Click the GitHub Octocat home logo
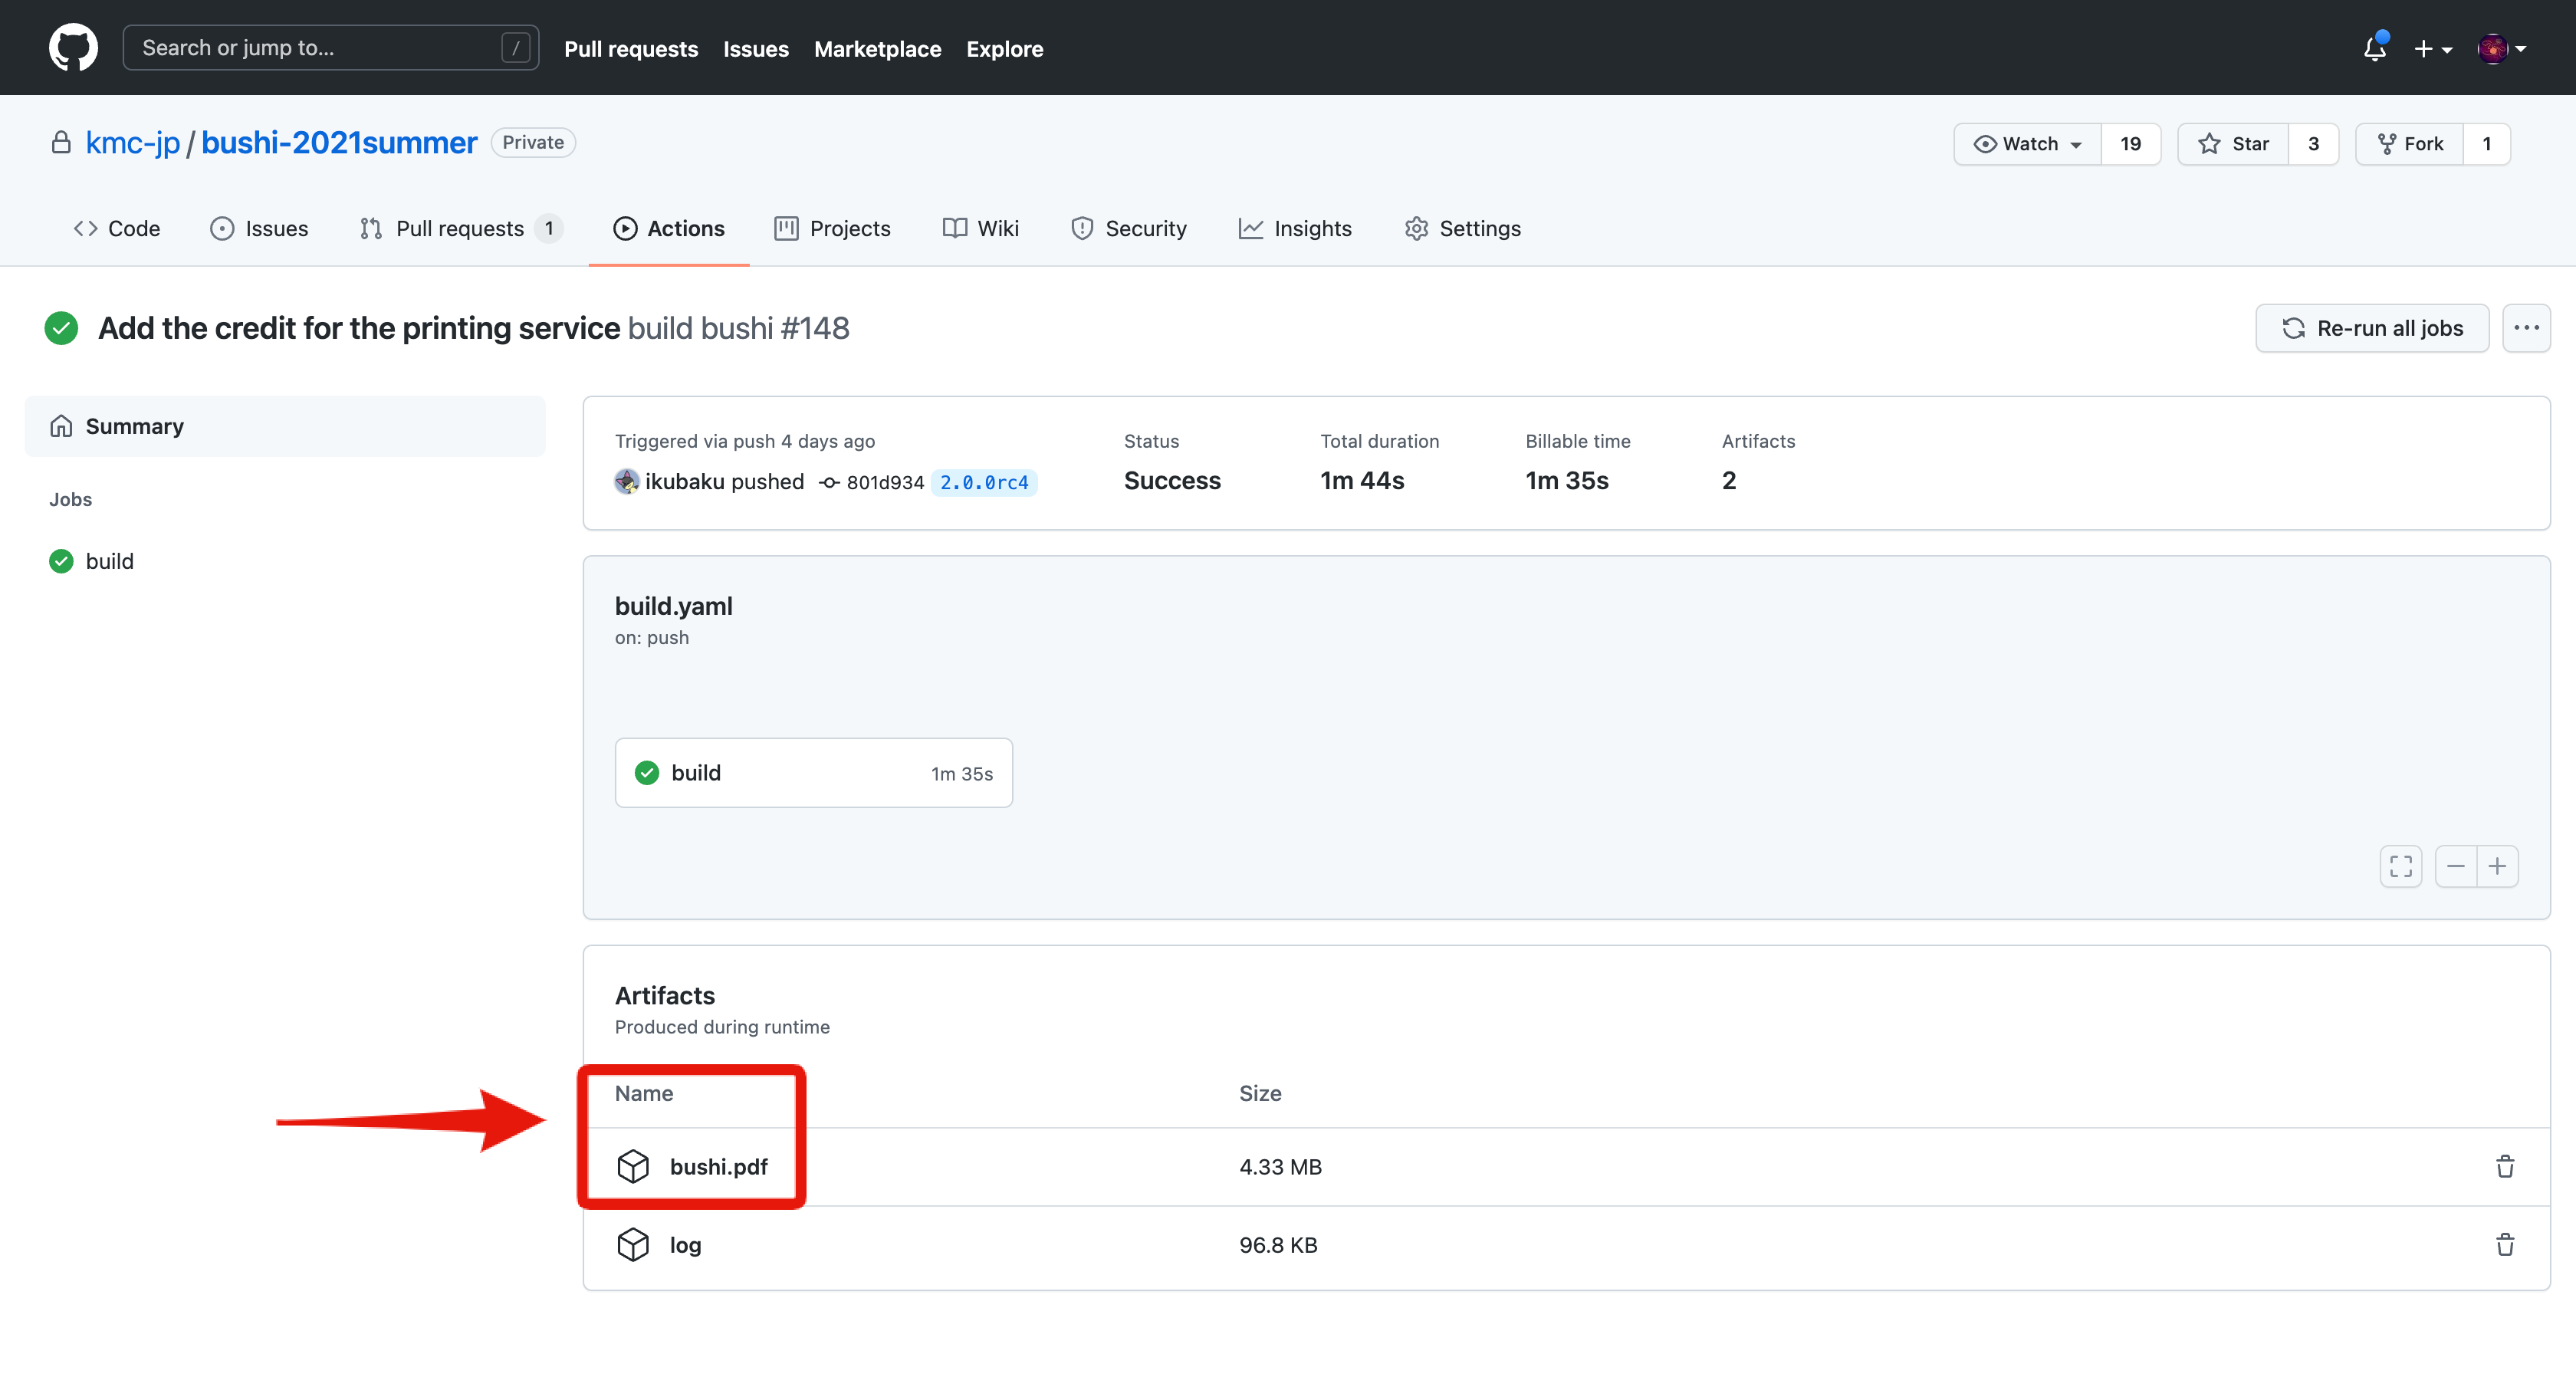Image resolution: width=2576 pixels, height=1400 pixels. (x=73, y=48)
